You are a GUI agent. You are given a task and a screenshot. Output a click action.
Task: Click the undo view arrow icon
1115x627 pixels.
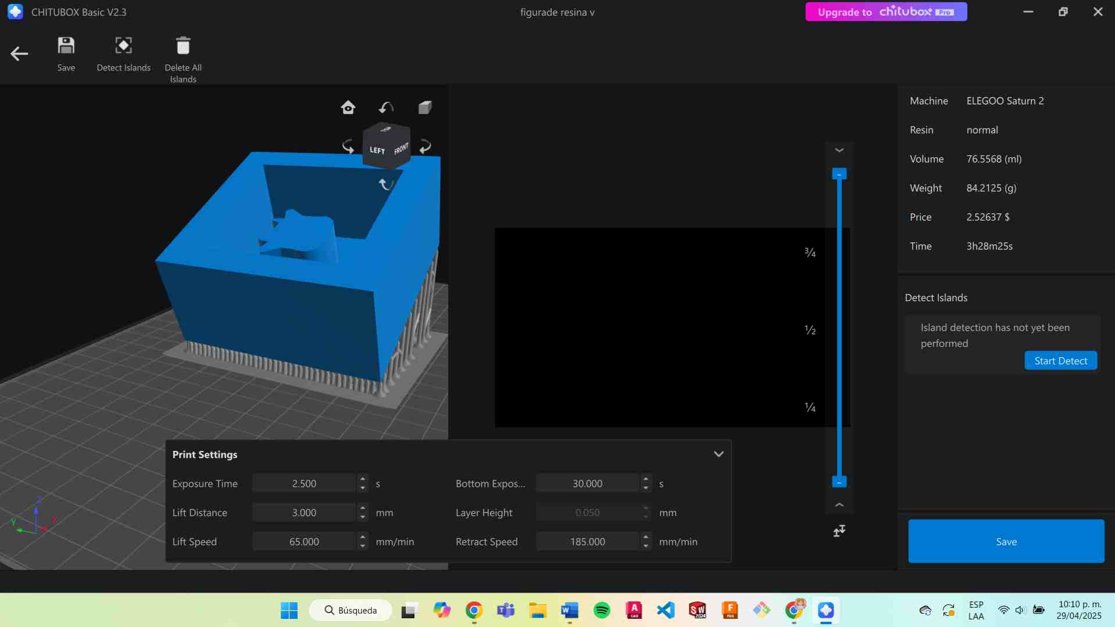(386, 108)
